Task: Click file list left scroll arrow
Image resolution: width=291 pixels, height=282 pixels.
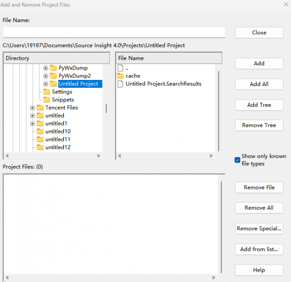Action: click(x=119, y=156)
